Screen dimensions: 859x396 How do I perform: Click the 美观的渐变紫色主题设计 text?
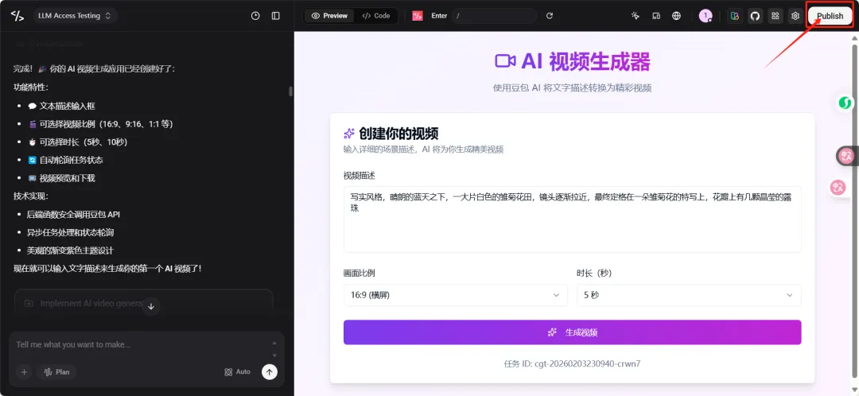[x=70, y=250]
